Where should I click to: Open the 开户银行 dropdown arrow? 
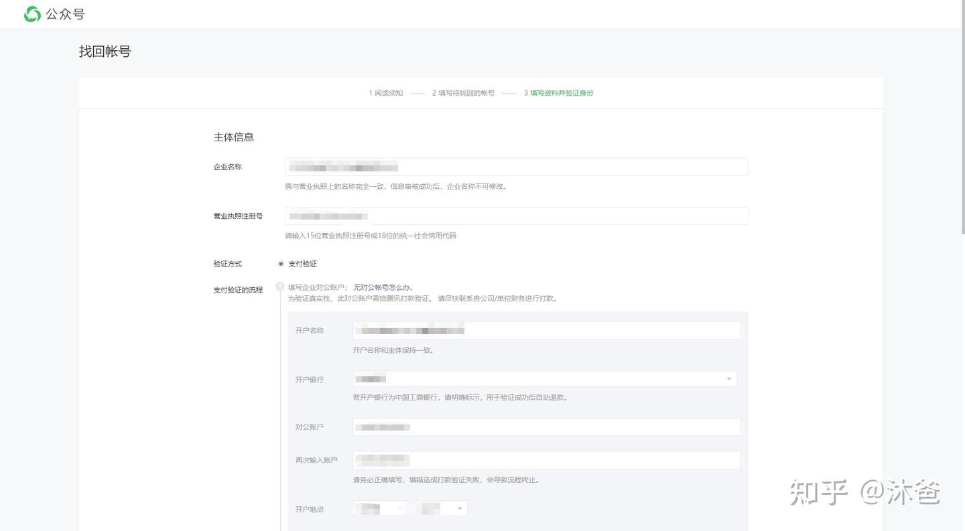tap(729, 379)
